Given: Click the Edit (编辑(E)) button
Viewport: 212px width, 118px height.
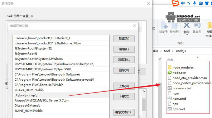Looking at the screenshot, I should (124, 49).
